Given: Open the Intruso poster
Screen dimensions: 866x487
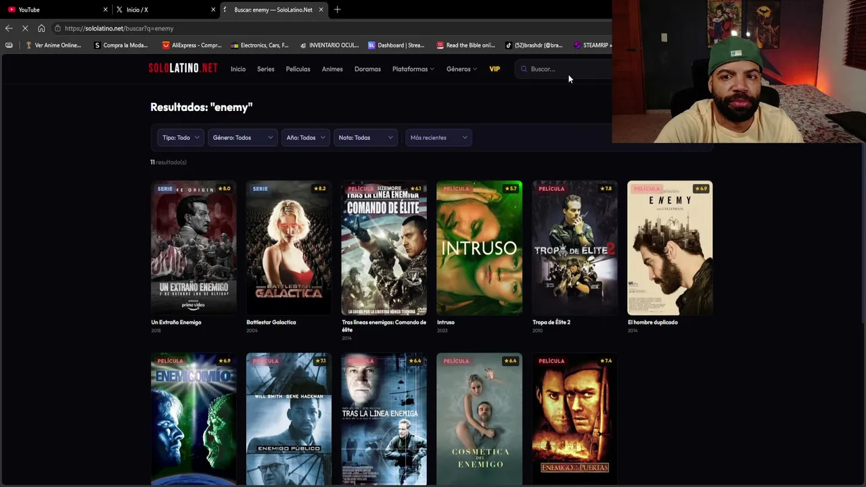Looking at the screenshot, I should point(480,248).
